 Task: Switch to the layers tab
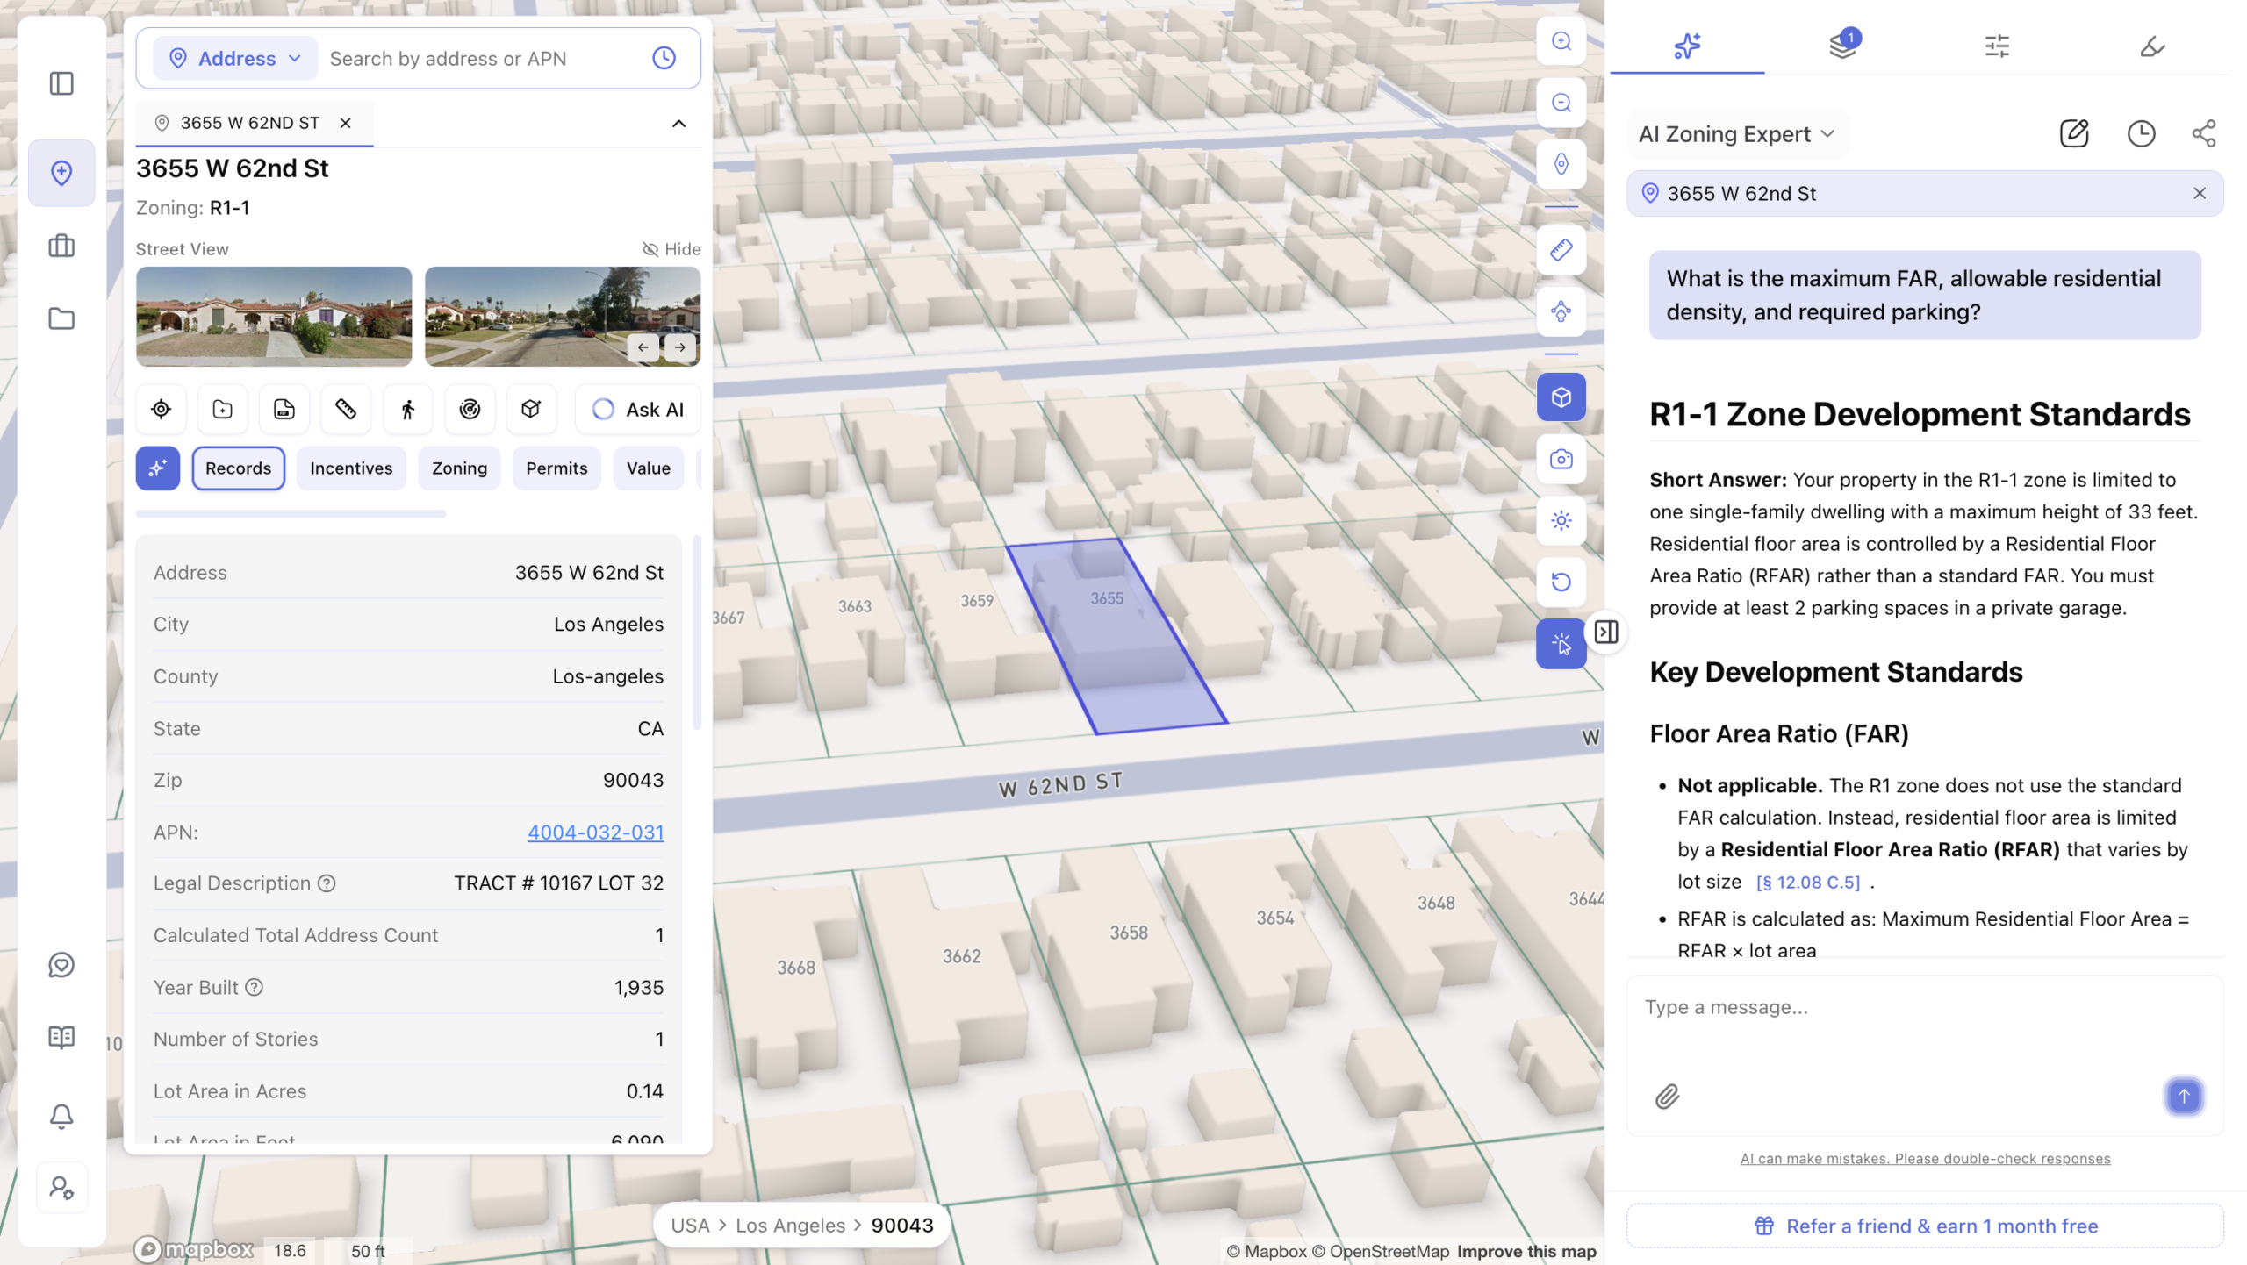click(x=1842, y=46)
